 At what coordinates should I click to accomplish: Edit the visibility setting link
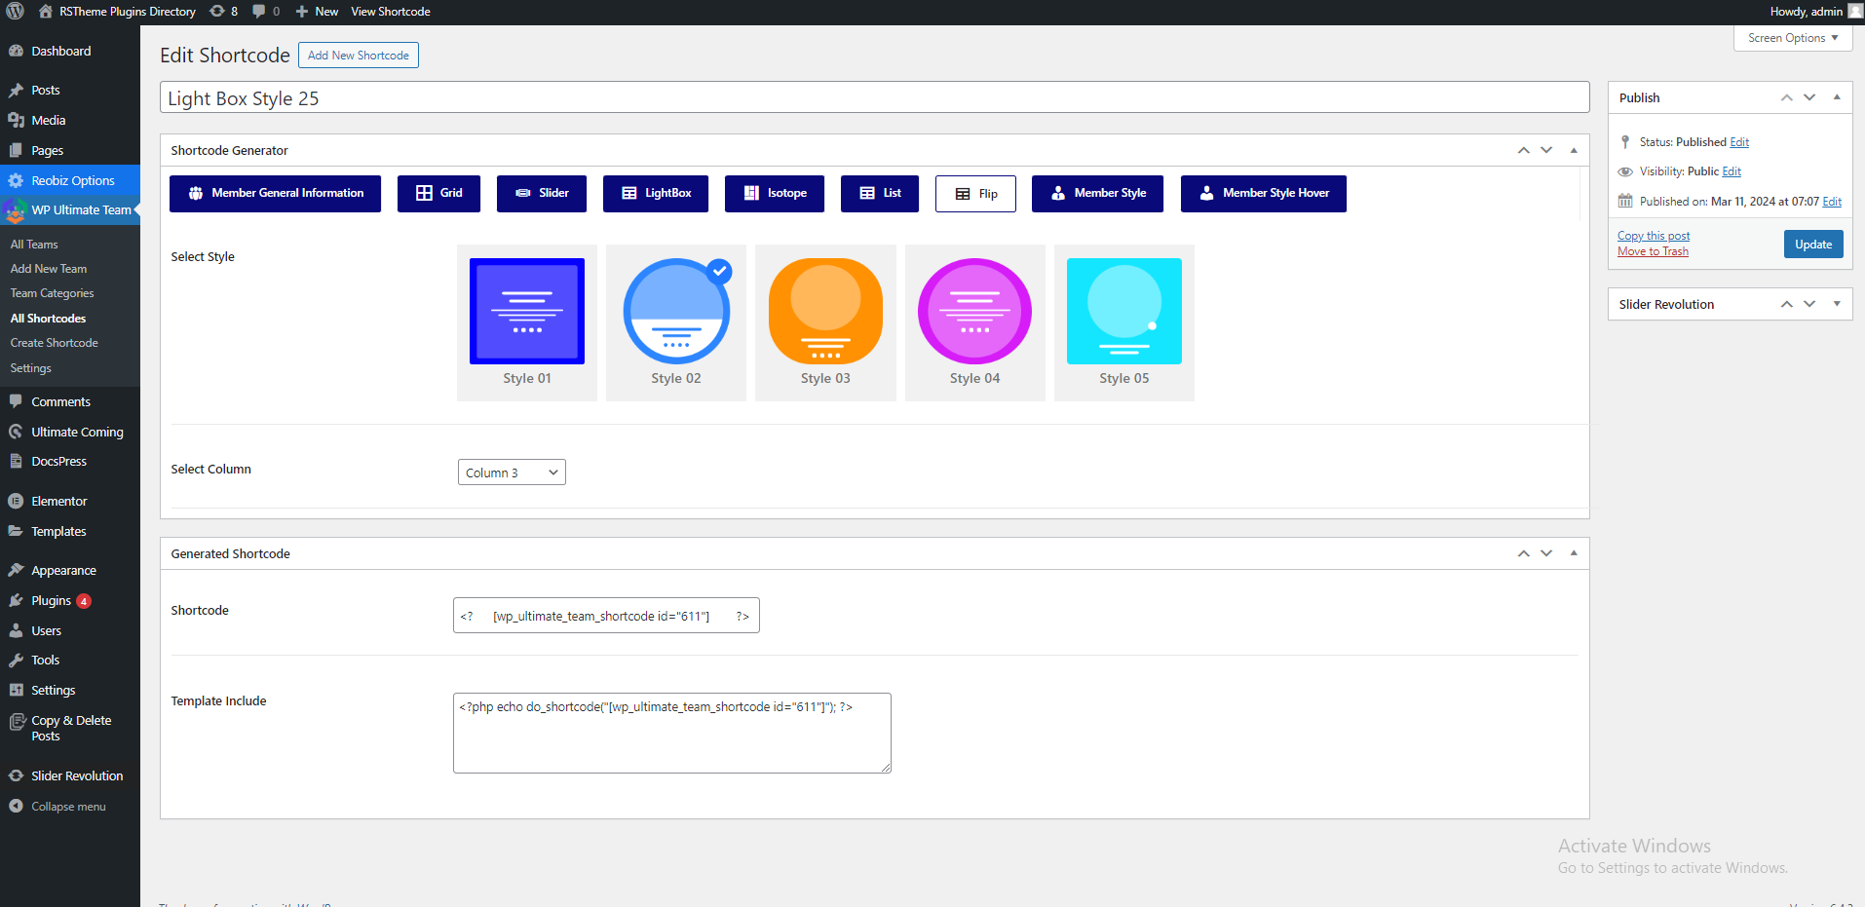point(1732,171)
